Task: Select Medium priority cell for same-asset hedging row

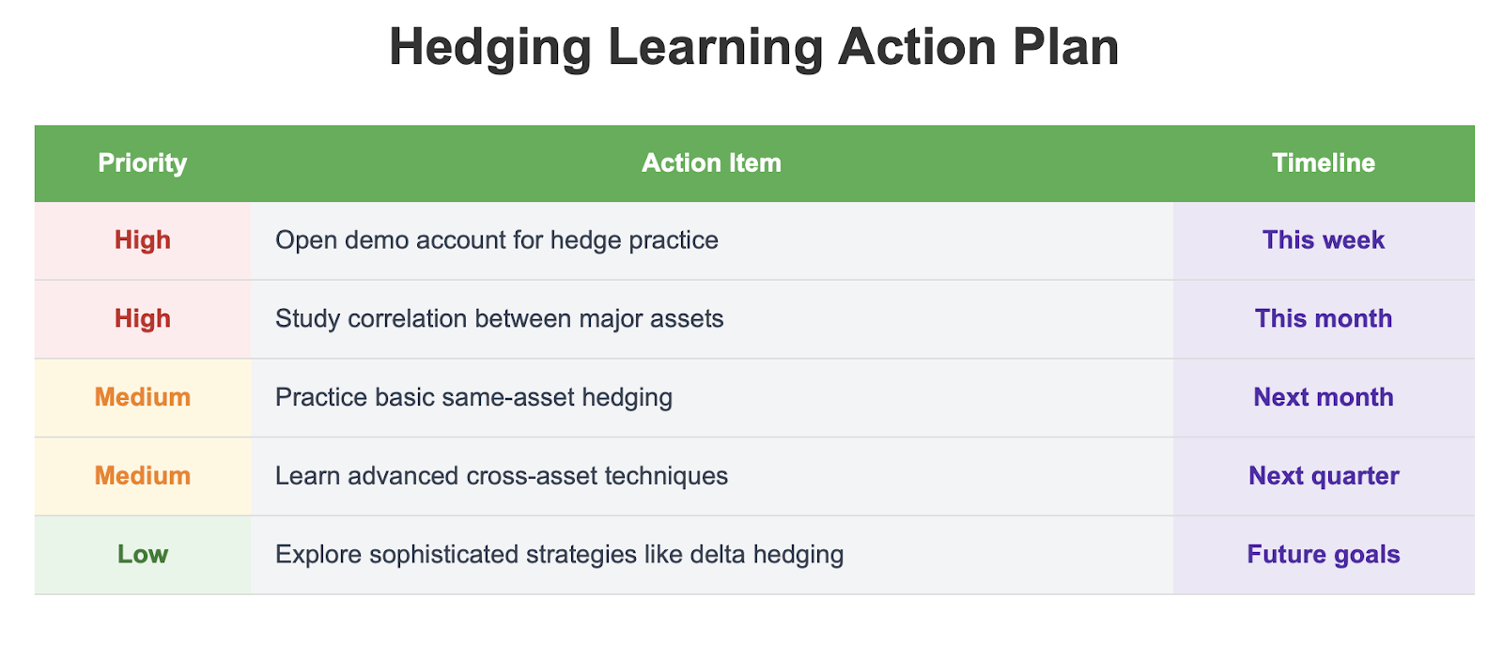Action: point(143,398)
